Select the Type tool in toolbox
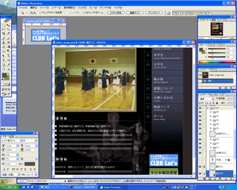This screenshot has height=190, width=237. pyautogui.click(x=8, y=56)
